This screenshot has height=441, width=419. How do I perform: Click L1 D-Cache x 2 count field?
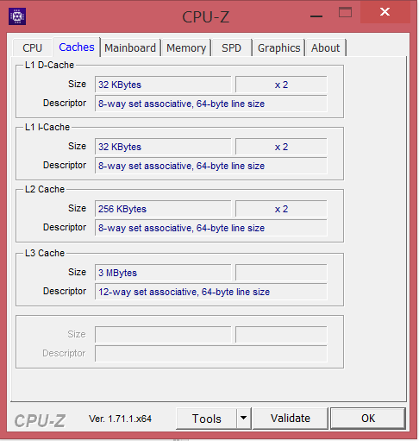(x=281, y=85)
